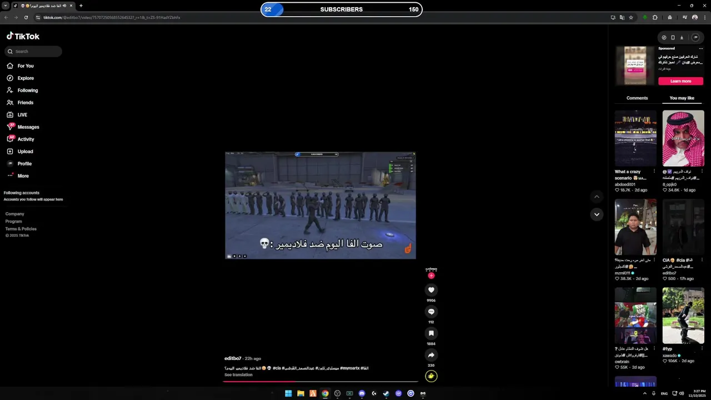711x400 pixels.
Task: Go to previous video up arrow
Action: [597, 197]
